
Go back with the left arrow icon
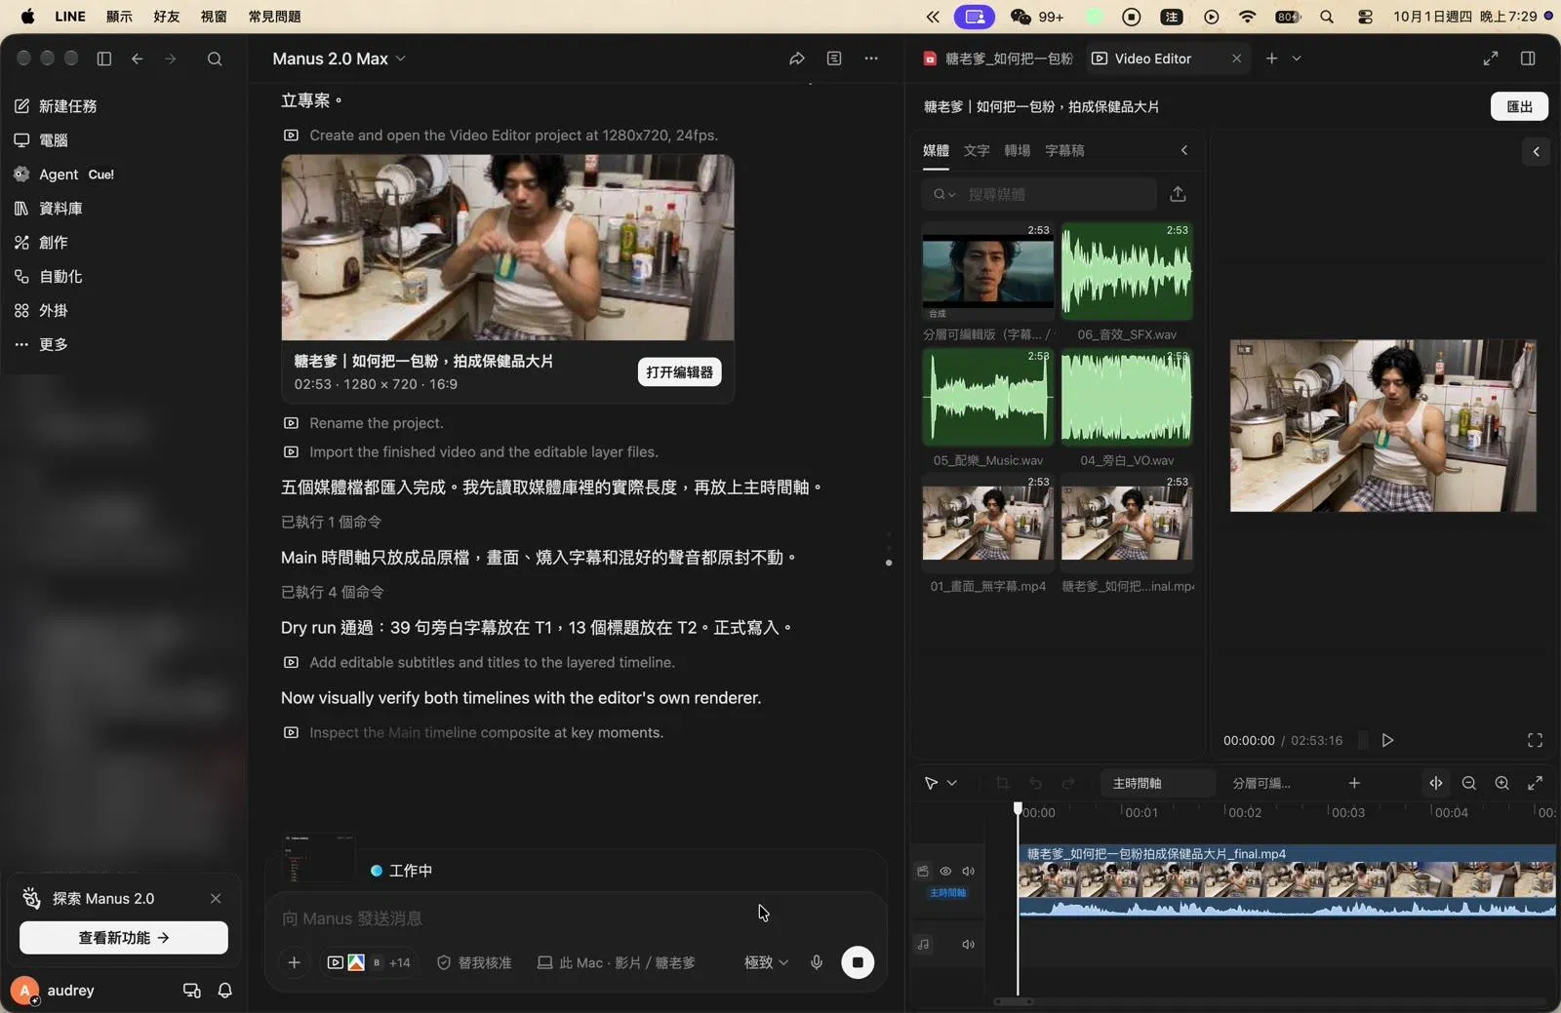pyautogui.click(x=138, y=58)
